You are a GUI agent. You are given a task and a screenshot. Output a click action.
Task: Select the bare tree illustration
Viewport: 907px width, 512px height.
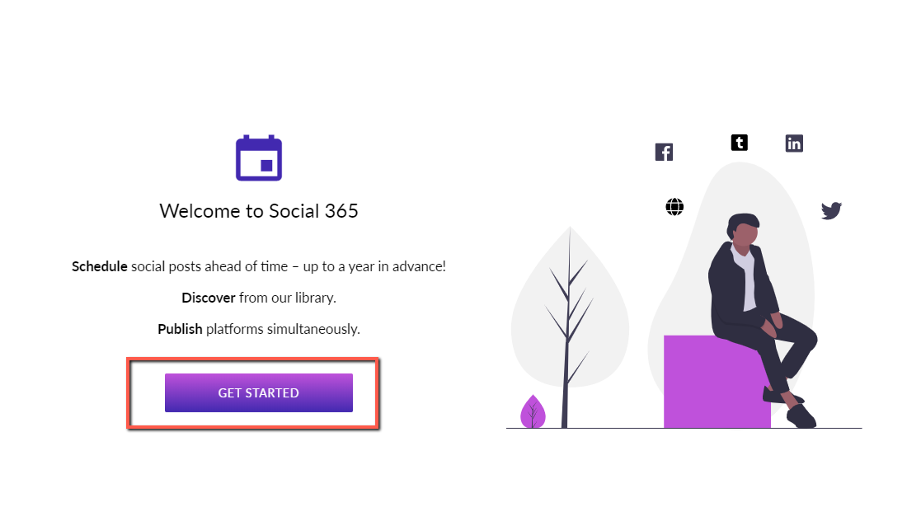click(569, 327)
